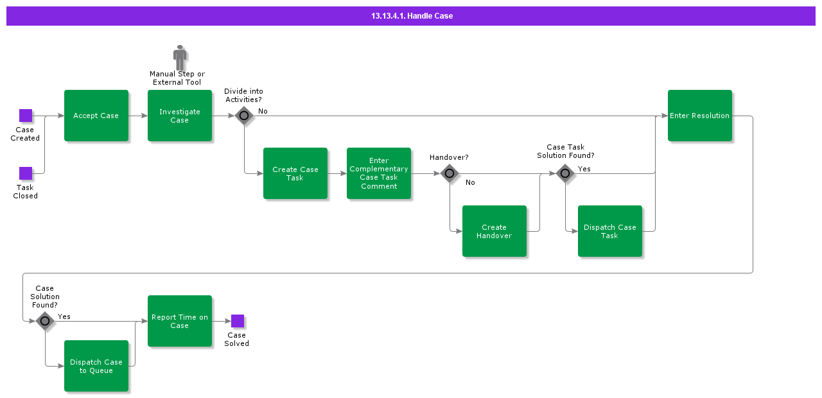Select the Dispatch Case to Queue box
The image size is (822, 398).
point(96,366)
